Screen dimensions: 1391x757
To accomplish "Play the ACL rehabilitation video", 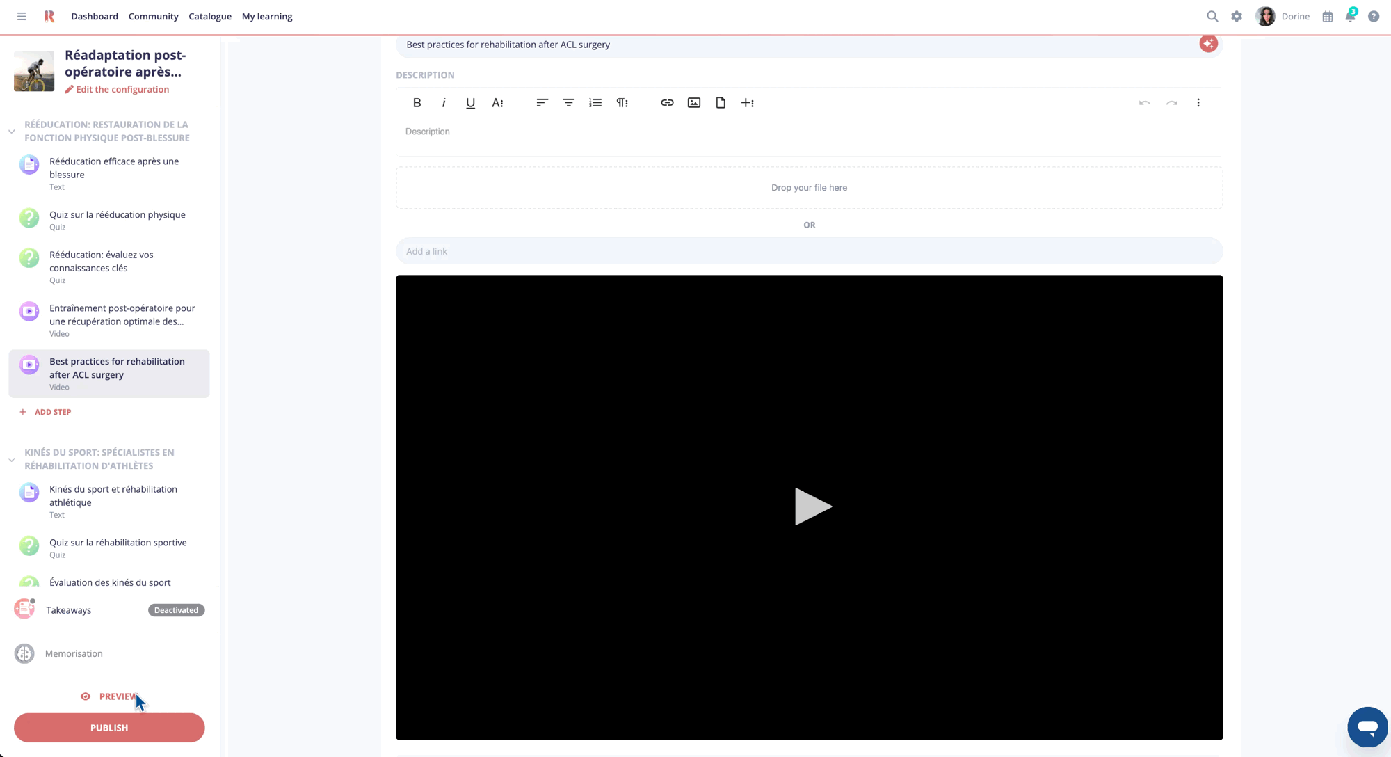I will tap(813, 507).
